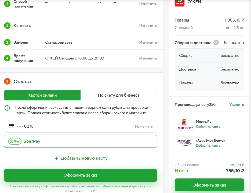
Task: Select saved card ending 8210
Action: click(81, 126)
